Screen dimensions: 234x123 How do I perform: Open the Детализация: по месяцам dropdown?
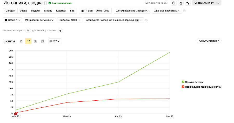pyautogui.click(x=133, y=11)
